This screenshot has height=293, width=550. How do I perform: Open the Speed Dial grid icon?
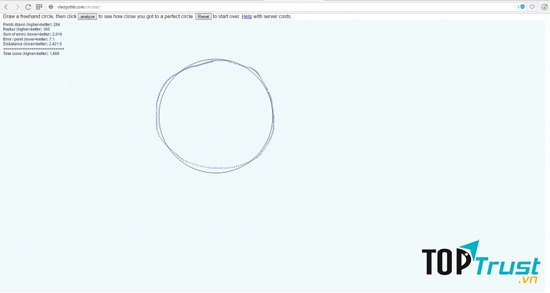tap(39, 7)
